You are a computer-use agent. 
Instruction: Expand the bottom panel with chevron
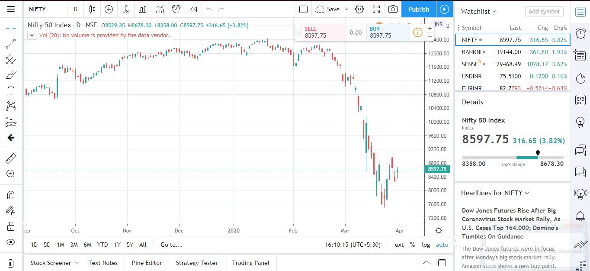426,263
